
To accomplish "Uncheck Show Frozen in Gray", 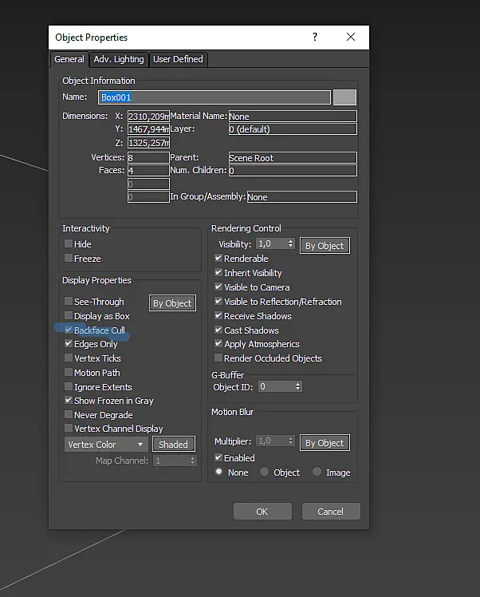I will 69,400.
